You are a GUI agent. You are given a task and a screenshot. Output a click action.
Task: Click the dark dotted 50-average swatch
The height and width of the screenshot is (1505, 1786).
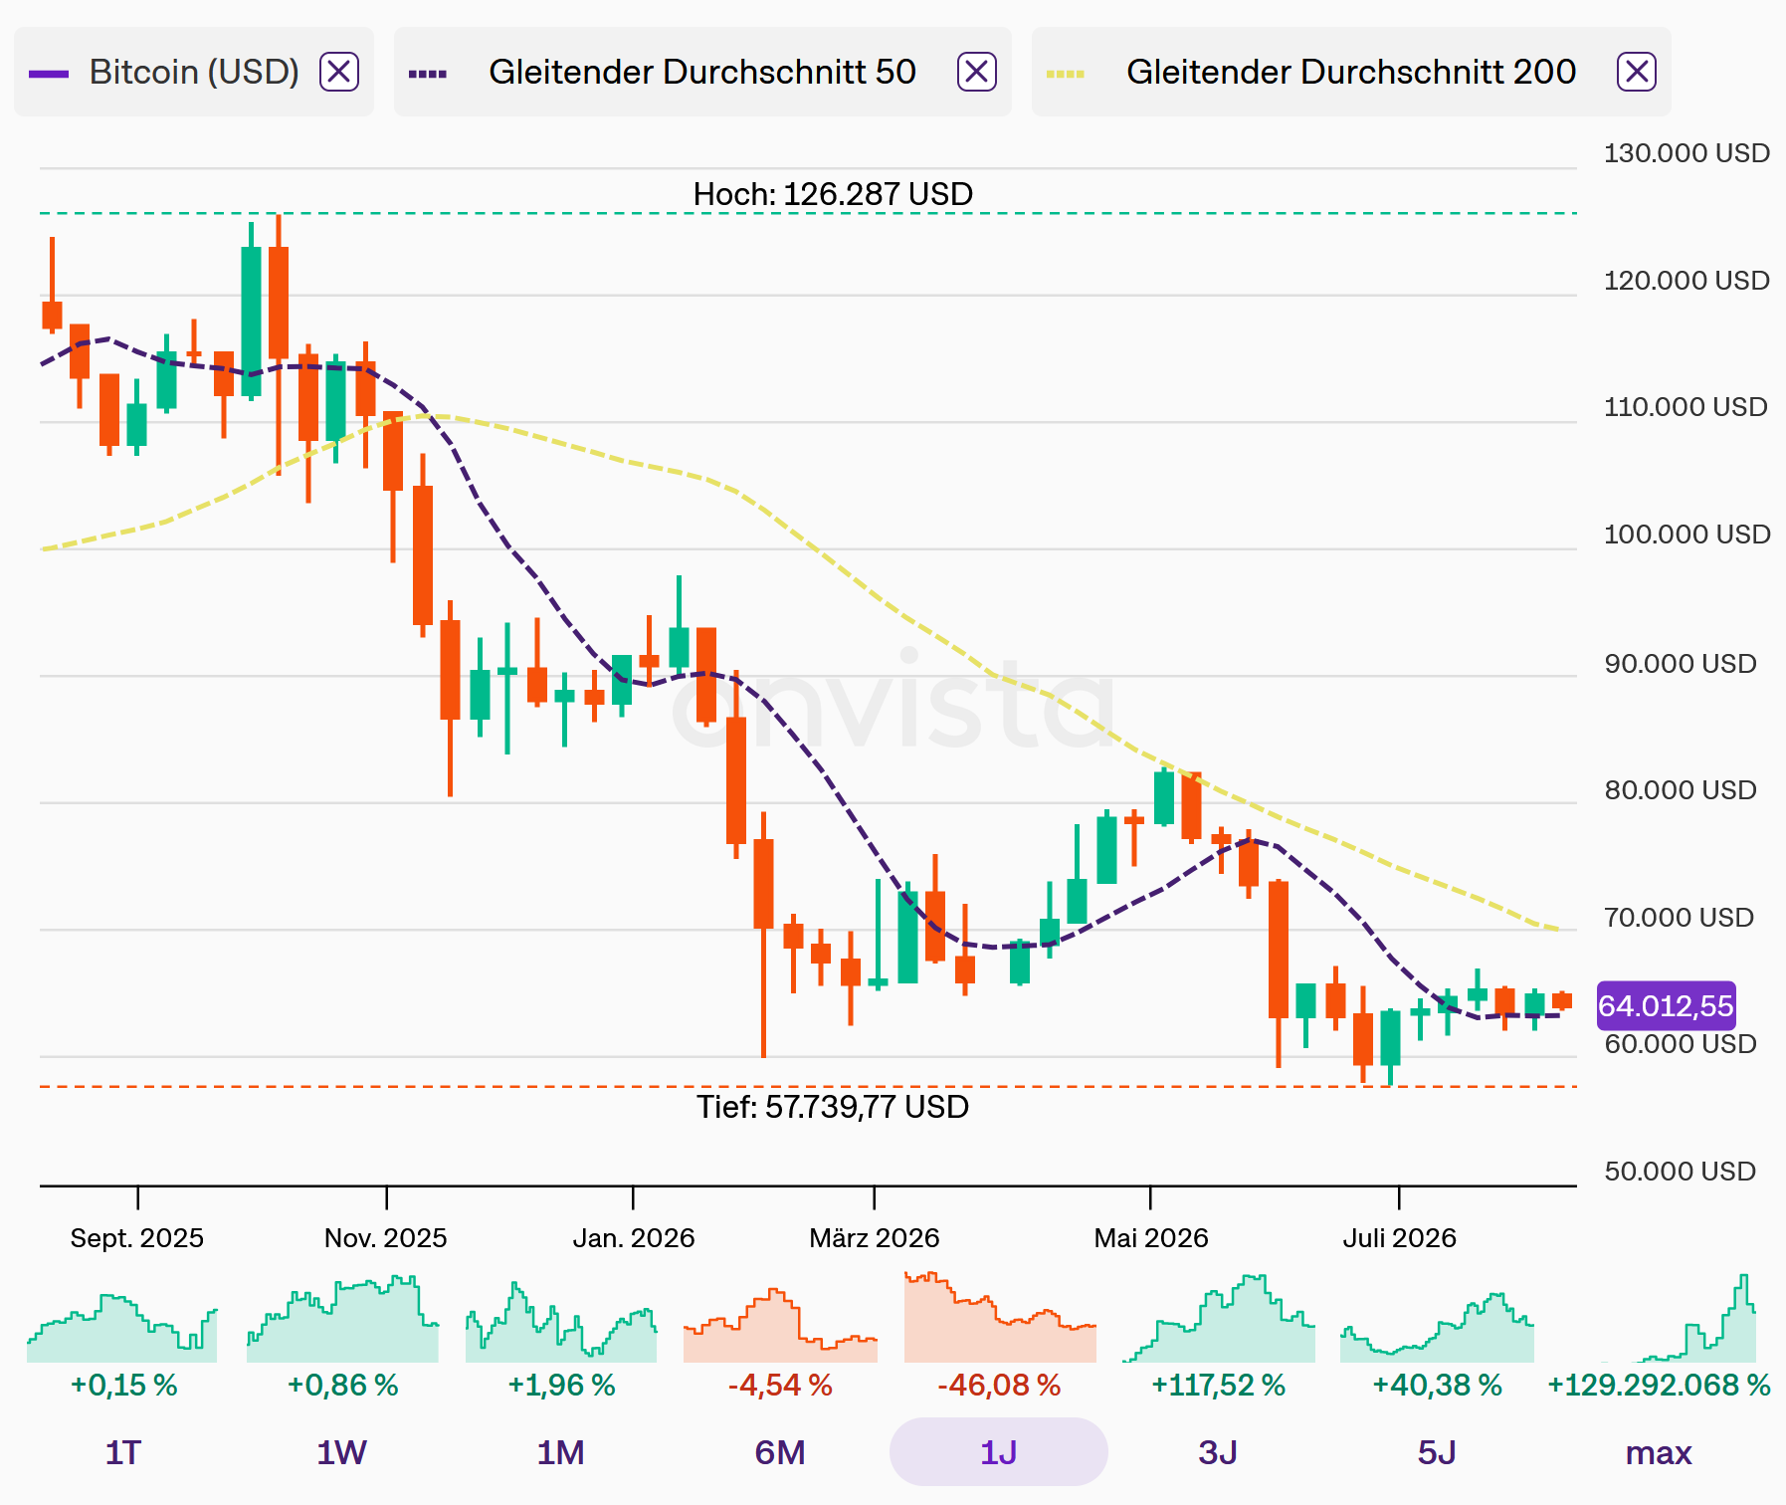(428, 74)
